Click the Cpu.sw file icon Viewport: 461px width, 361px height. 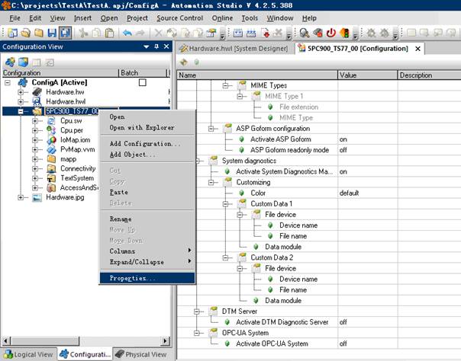(x=51, y=120)
